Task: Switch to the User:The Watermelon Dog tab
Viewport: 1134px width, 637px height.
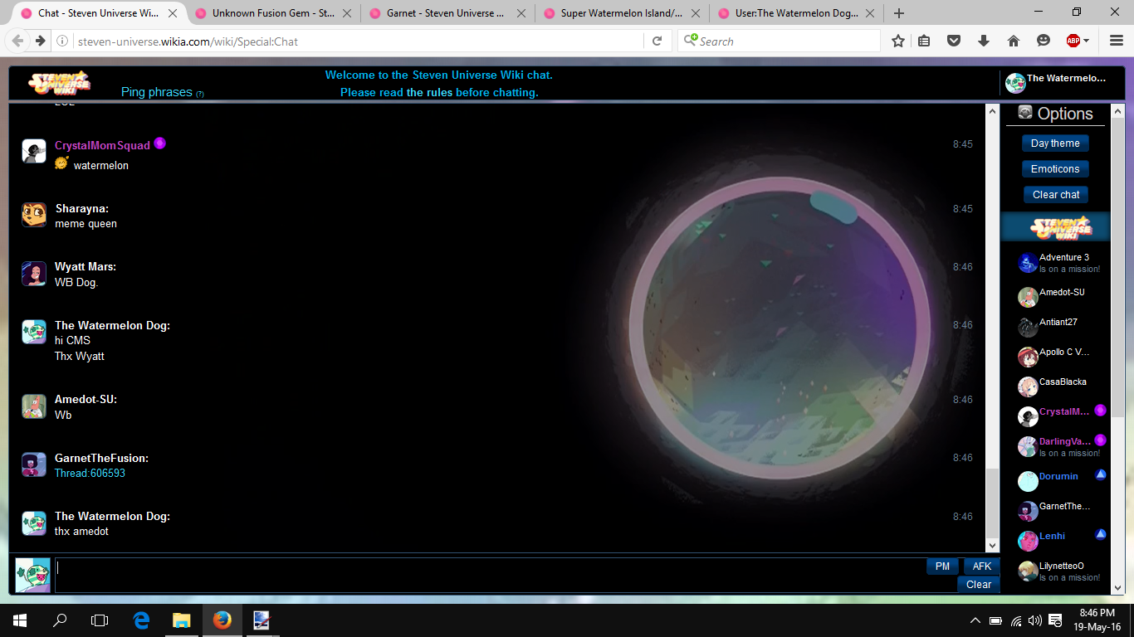Action: point(794,13)
